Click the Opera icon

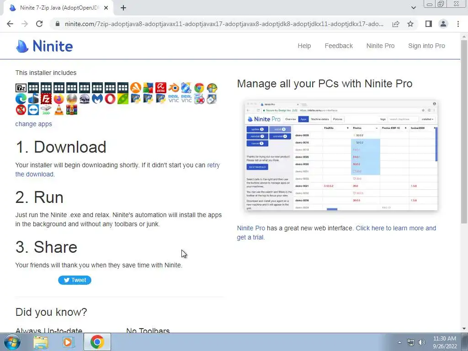click(x=110, y=99)
